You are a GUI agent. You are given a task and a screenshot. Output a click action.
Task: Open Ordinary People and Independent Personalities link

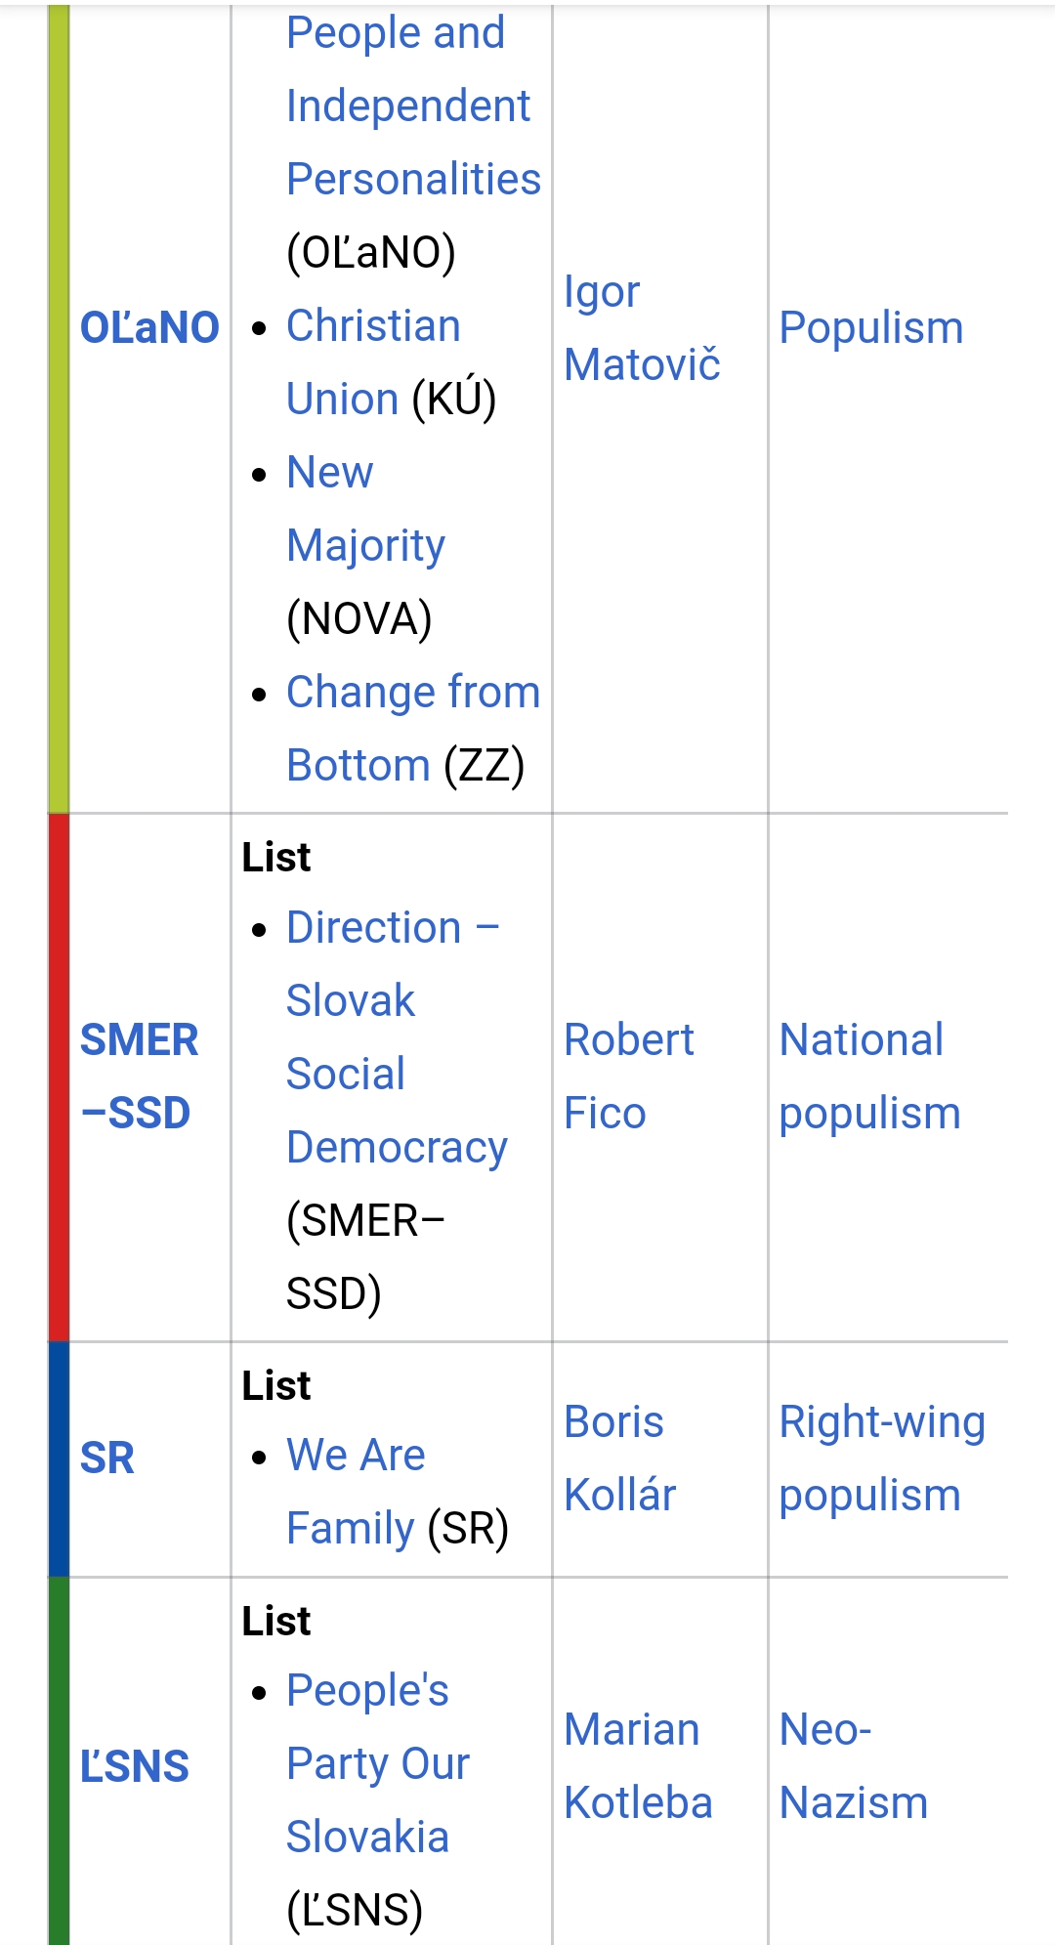click(413, 106)
